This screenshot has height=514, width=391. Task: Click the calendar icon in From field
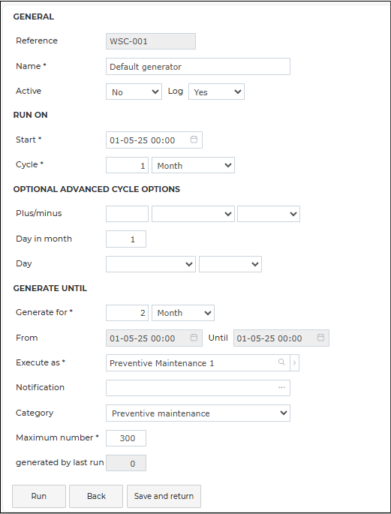point(194,338)
